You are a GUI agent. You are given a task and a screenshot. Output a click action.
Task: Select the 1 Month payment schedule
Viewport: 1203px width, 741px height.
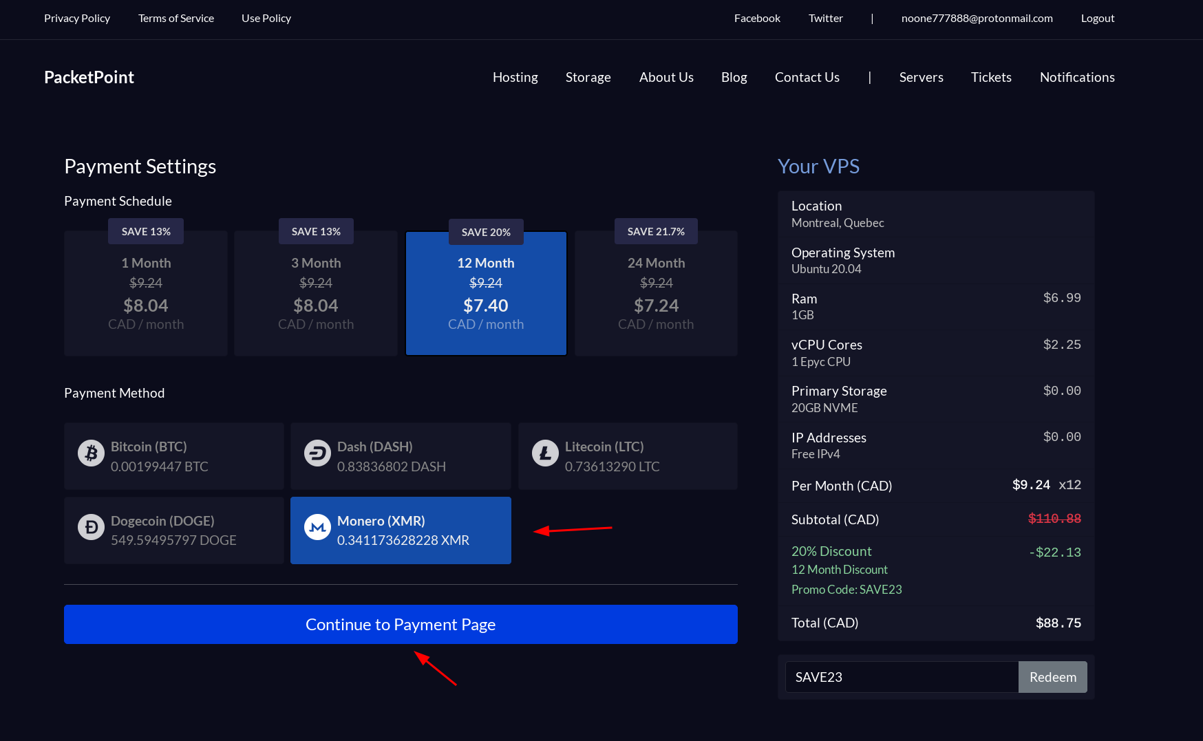146,293
